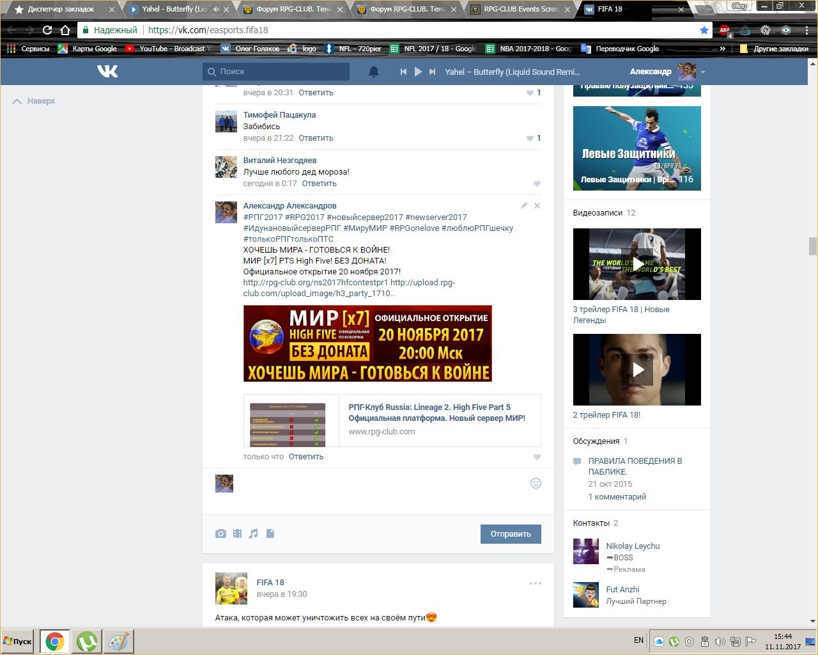Open Fut Anzhi contact profile
Image resolution: width=818 pixels, height=655 pixels.
(x=622, y=590)
